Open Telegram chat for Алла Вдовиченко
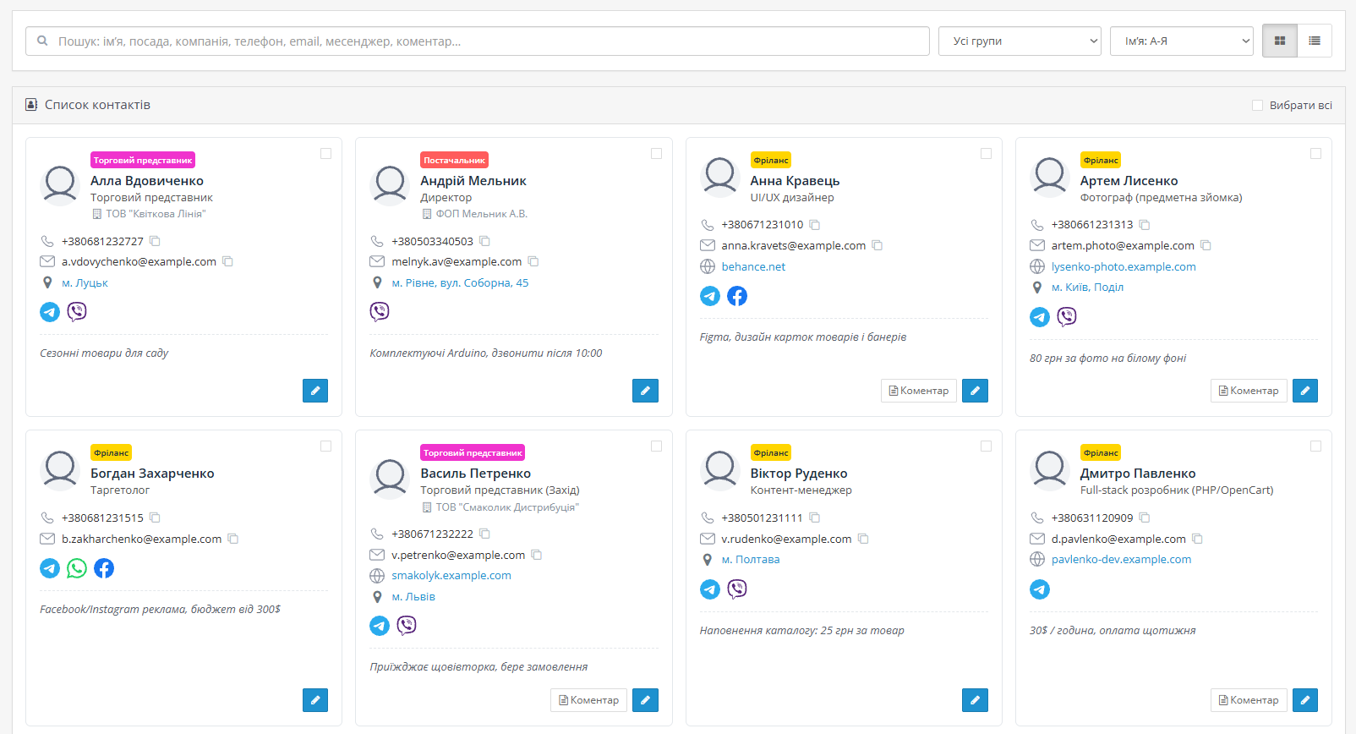 click(x=50, y=312)
